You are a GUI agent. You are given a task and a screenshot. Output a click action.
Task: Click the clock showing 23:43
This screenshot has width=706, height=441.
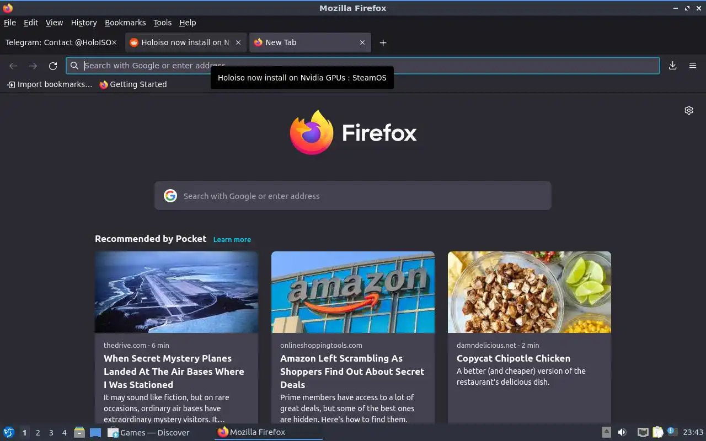click(x=693, y=432)
